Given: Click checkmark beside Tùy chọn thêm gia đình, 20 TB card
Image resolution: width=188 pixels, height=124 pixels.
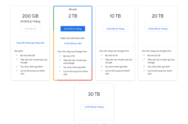Looking at the screenshot, I should (144, 66).
